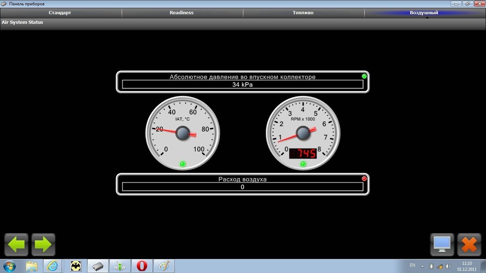The image size is (486, 273).
Task: Open Internet Explorer from the taskbar
Action: click(x=52, y=266)
